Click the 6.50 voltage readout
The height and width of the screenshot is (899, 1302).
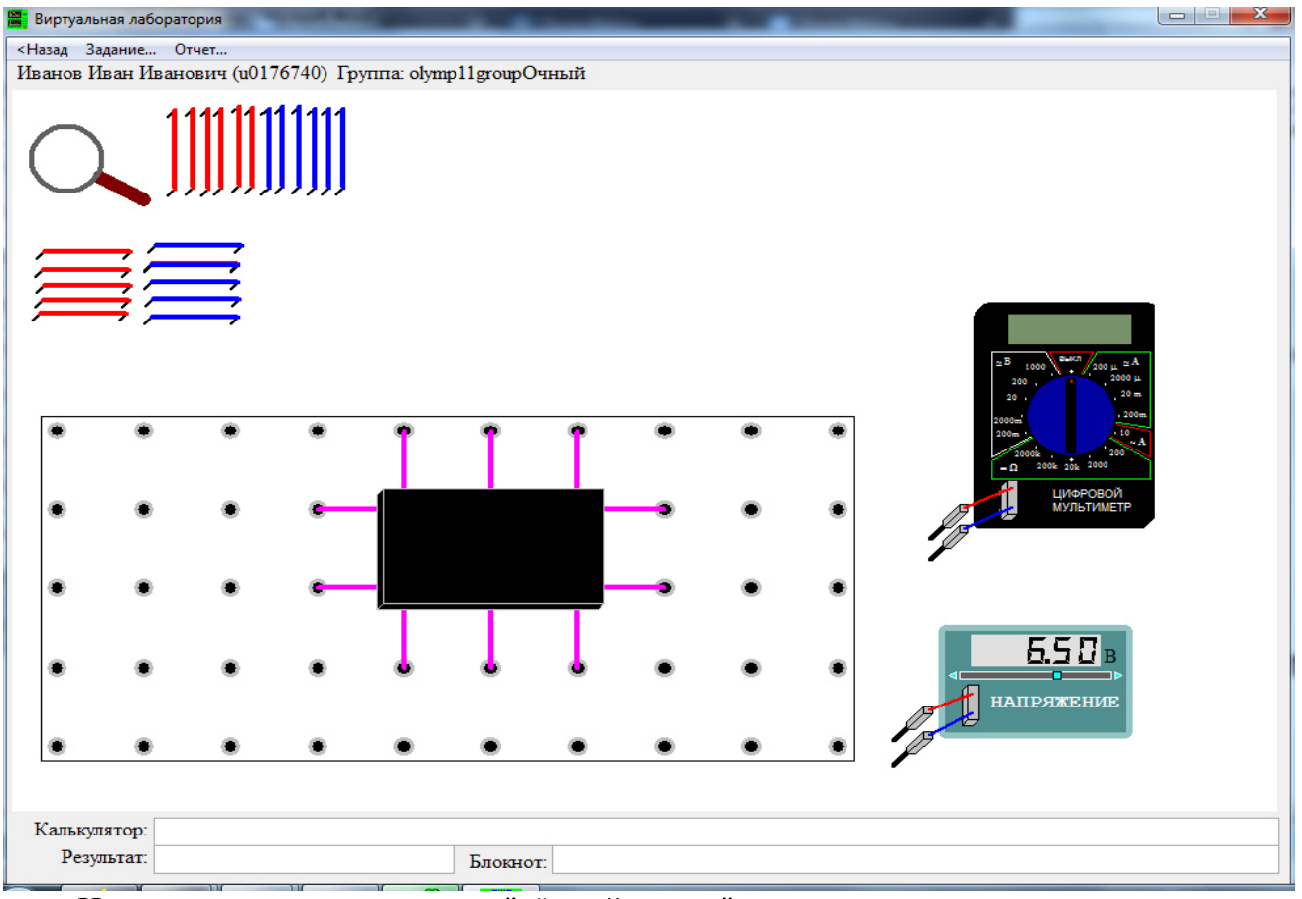click(1035, 651)
